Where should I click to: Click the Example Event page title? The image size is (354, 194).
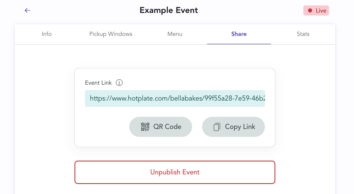(169, 10)
